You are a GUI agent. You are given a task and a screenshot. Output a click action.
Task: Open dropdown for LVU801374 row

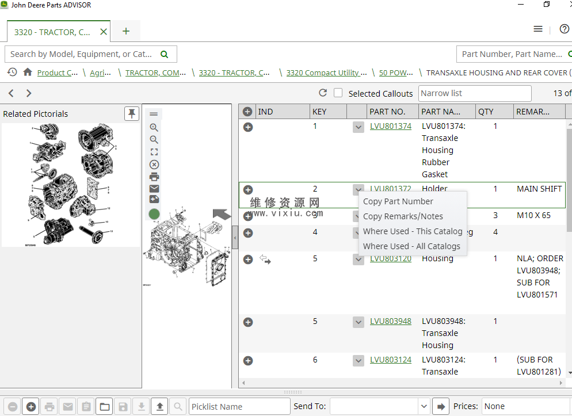tap(359, 127)
